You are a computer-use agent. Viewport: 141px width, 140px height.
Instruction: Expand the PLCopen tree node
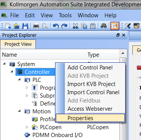pos(27,127)
